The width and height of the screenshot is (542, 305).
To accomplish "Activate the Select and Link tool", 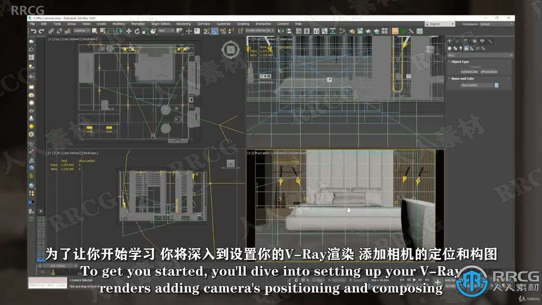I will tap(51, 31).
